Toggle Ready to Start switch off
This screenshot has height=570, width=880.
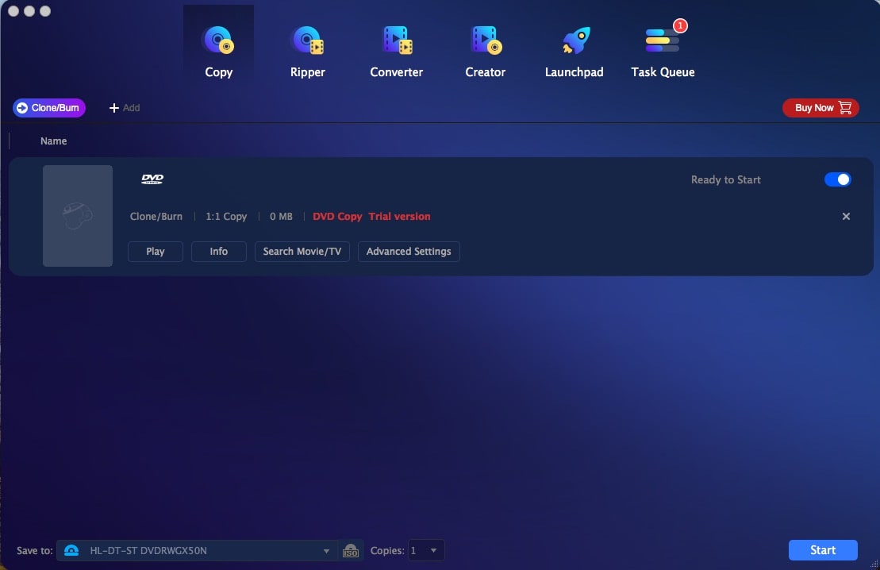(838, 179)
